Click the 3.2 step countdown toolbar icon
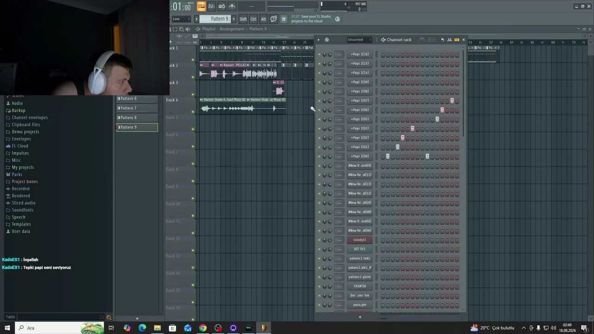The width and height of the screenshot is (594, 334). [x=211, y=6]
